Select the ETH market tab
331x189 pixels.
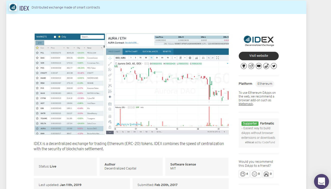click(40, 43)
